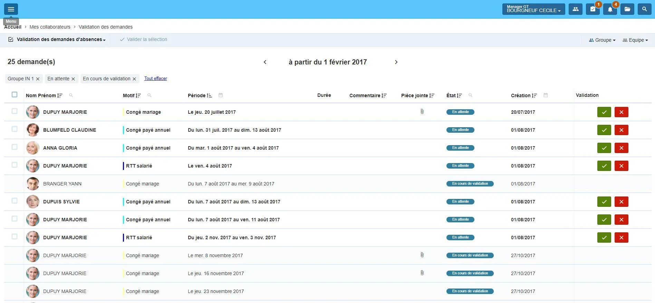Click Valider la sélection

point(143,40)
